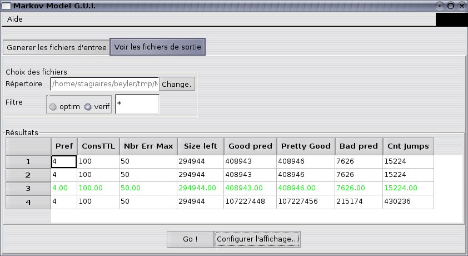Open Configurer l'affichage... dialog

258,239
